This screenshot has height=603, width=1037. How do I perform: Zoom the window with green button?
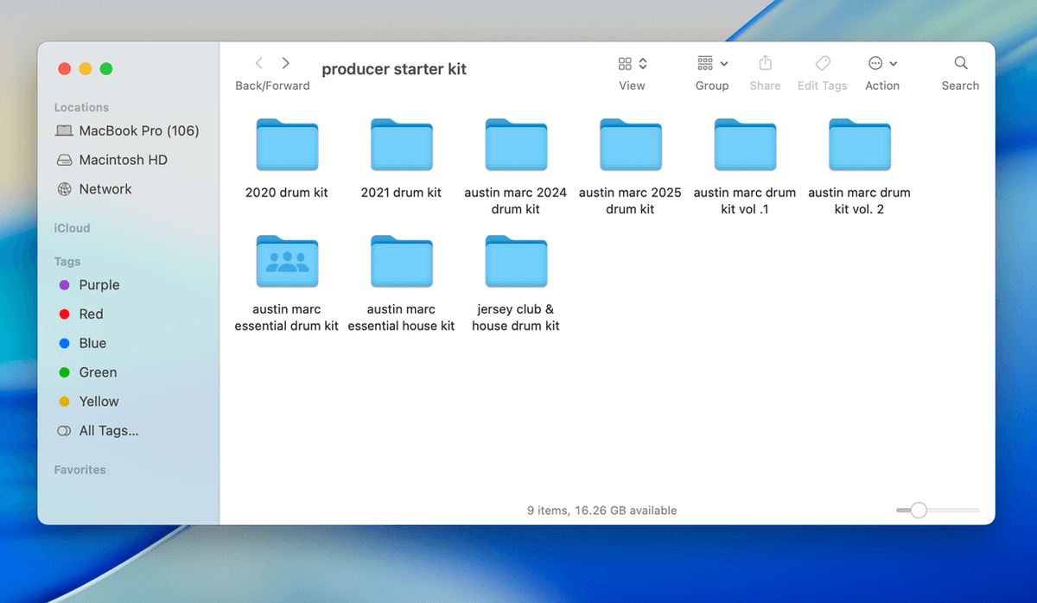106,69
